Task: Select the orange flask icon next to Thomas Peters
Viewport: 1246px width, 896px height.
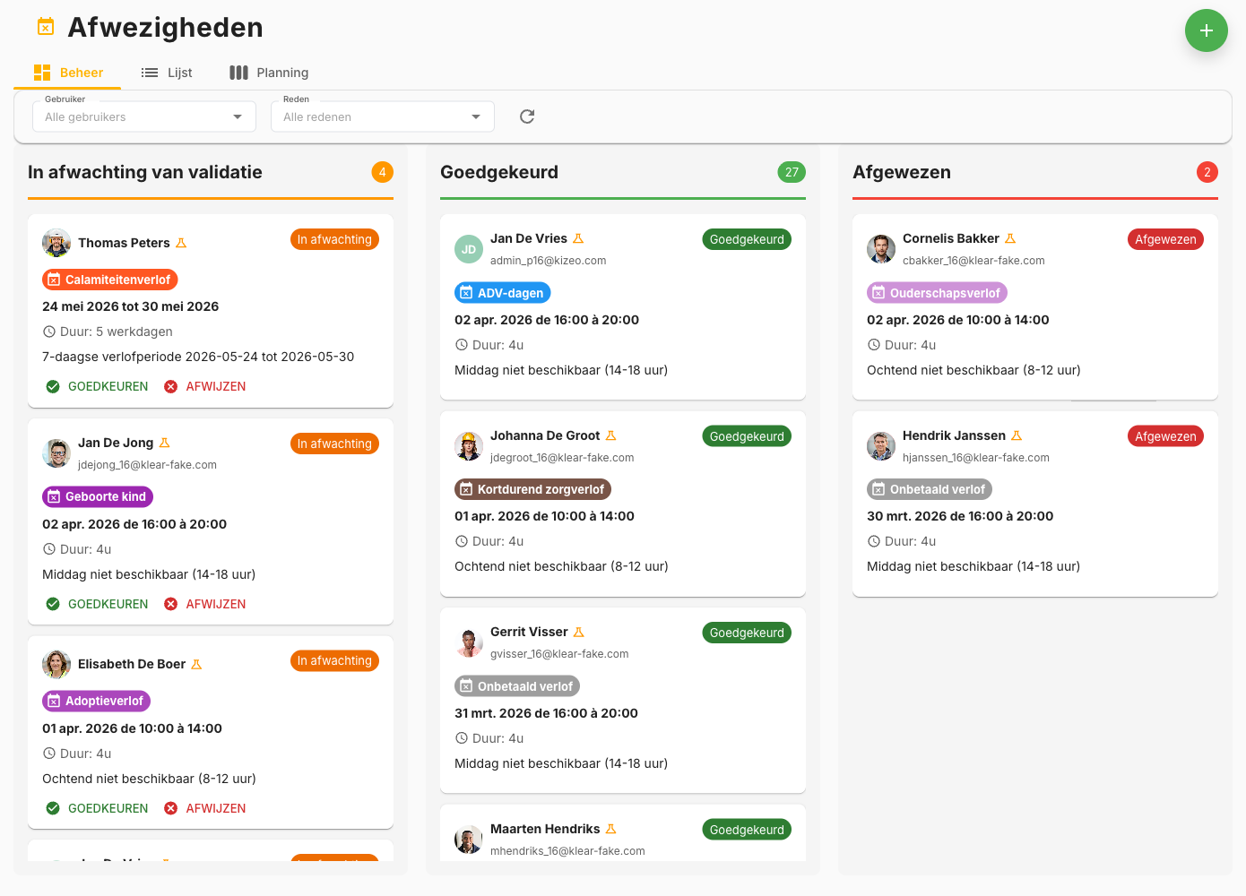Action: tap(181, 242)
